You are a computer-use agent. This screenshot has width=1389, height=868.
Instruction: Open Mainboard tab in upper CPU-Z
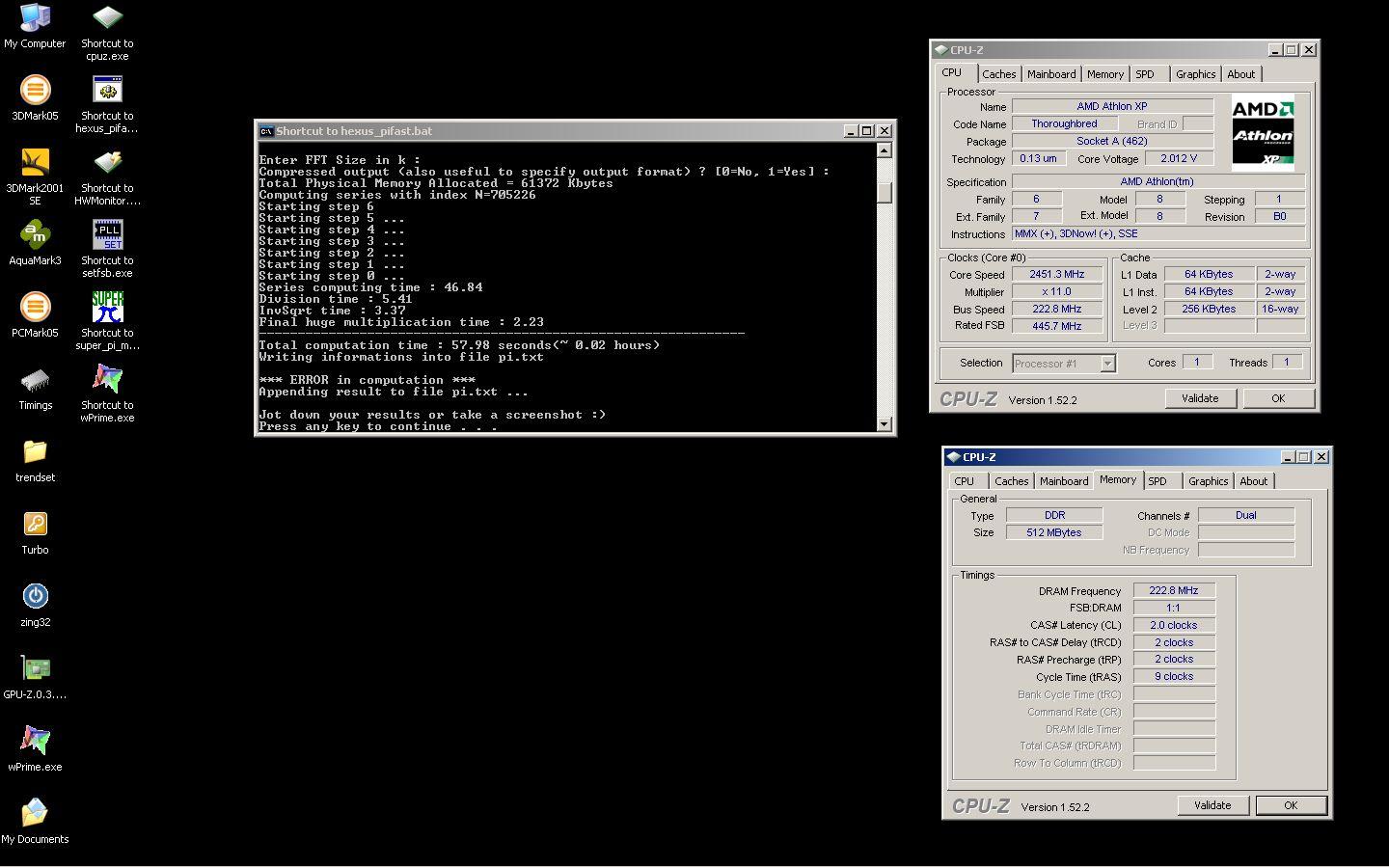point(1051,74)
